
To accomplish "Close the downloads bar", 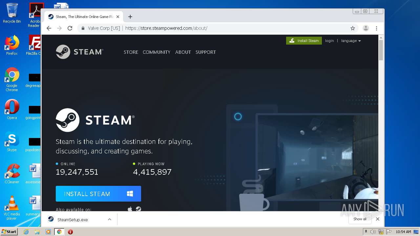I will coord(378,219).
